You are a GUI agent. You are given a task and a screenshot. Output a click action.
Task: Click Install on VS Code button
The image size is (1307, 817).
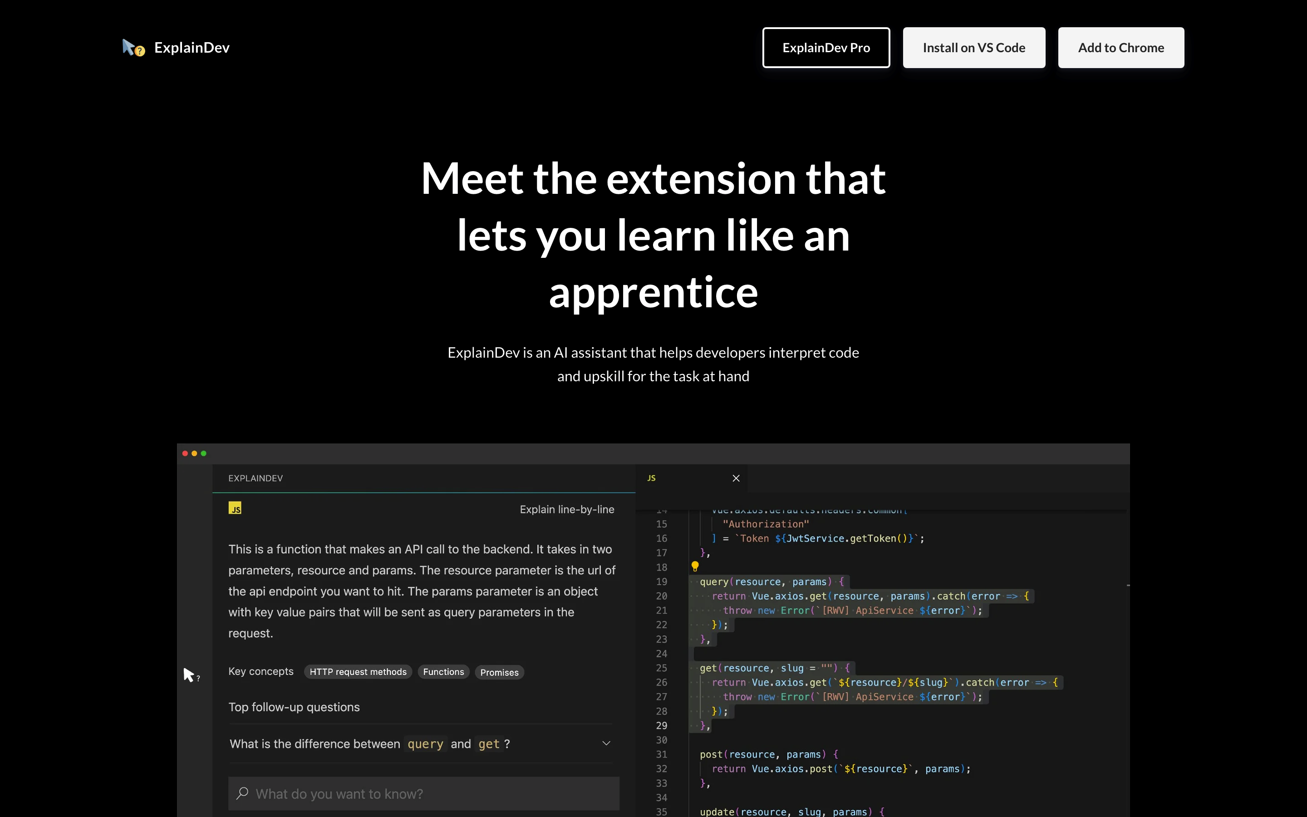point(974,48)
